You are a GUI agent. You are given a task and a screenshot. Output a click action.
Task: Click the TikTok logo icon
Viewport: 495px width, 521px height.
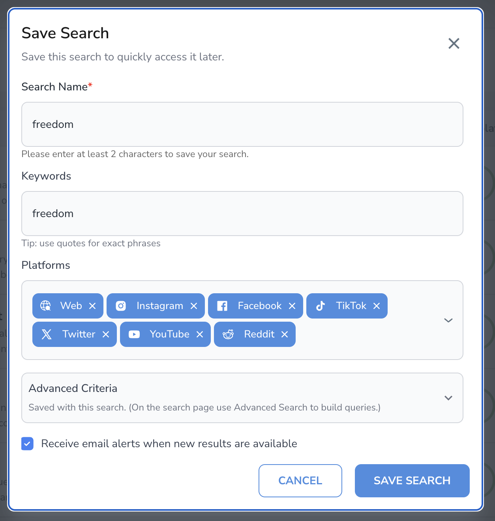(x=321, y=306)
